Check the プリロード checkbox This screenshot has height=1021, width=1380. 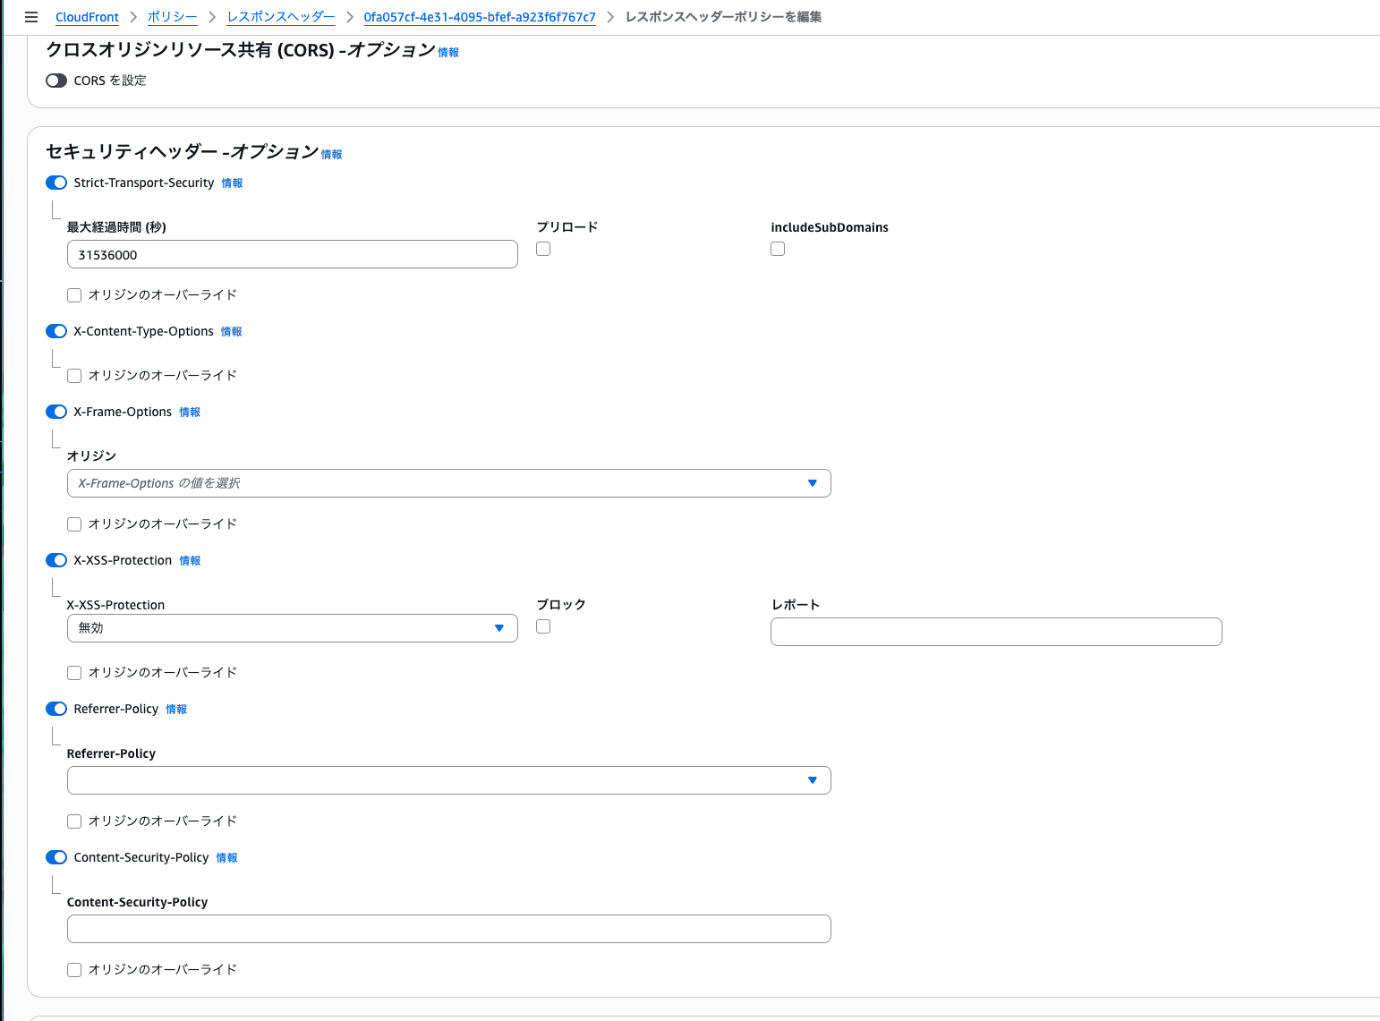[x=543, y=249]
